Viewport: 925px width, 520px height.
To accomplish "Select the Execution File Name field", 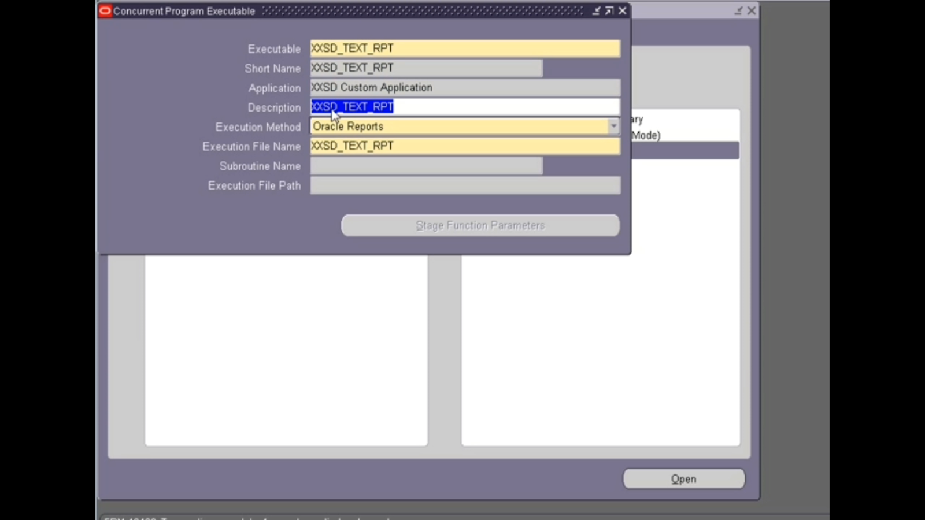I will (x=462, y=146).
